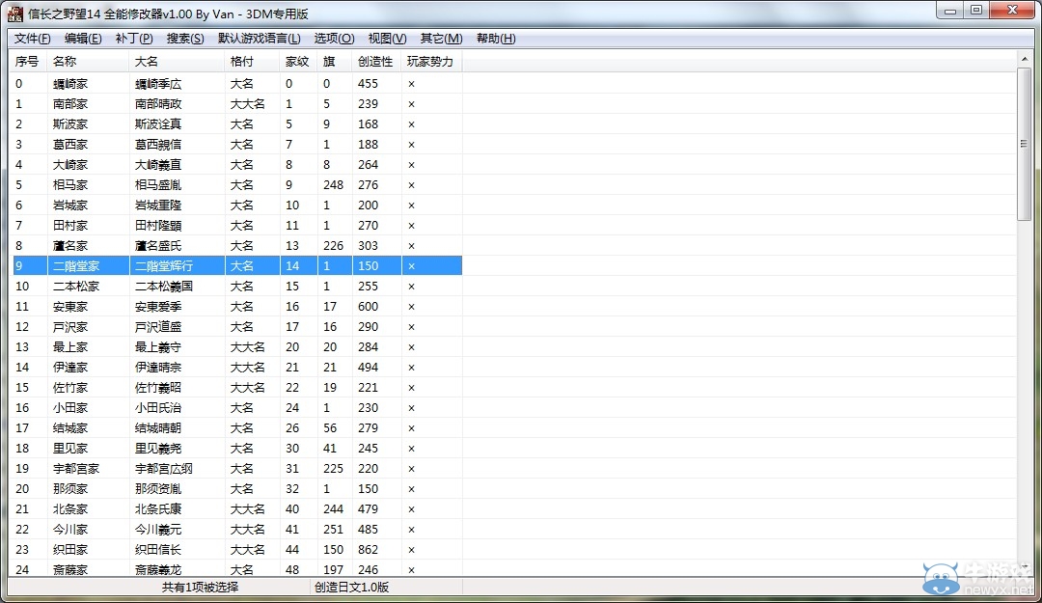The height and width of the screenshot is (603, 1042).
Task: Select the 结城家 row
Action: point(237,428)
